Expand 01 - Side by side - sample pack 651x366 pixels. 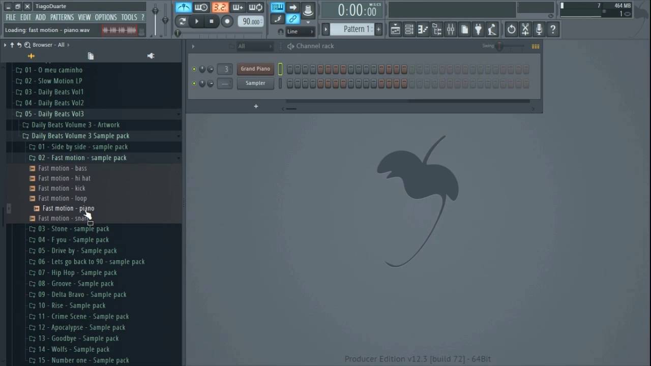78,147
